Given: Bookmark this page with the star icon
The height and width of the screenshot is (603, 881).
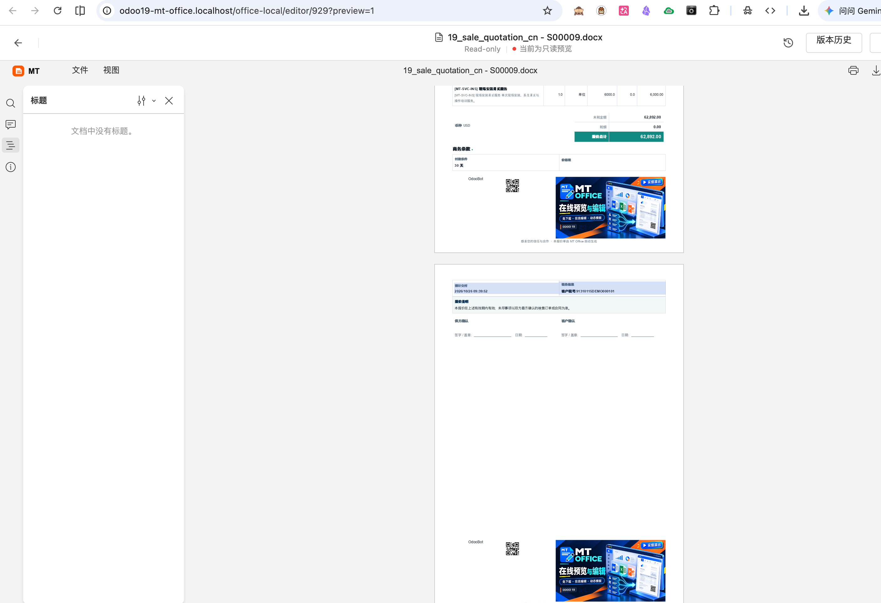Looking at the screenshot, I should [x=547, y=11].
